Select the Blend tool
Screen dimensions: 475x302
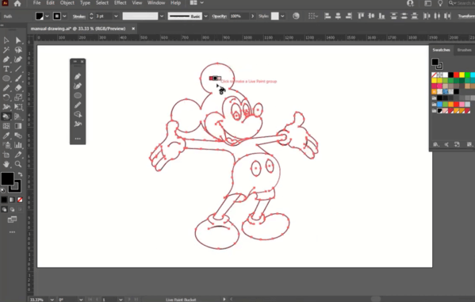click(x=18, y=136)
